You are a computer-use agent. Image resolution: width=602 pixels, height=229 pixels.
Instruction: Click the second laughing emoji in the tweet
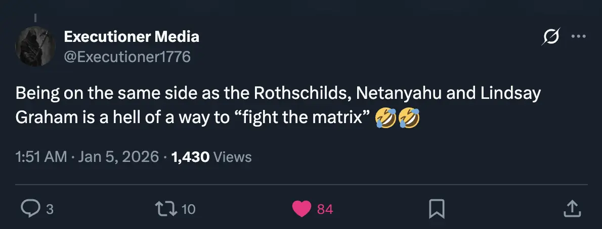tap(408, 119)
